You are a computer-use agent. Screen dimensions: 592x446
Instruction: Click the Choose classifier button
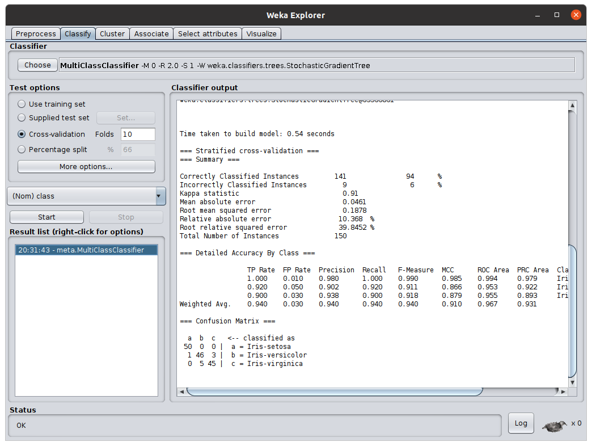tap(37, 65)
